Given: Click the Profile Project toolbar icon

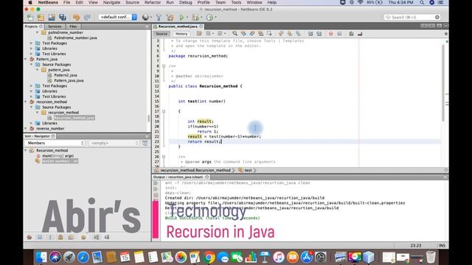Looking at the screenshot, I should pyautogui.click(x=209, y=18).
